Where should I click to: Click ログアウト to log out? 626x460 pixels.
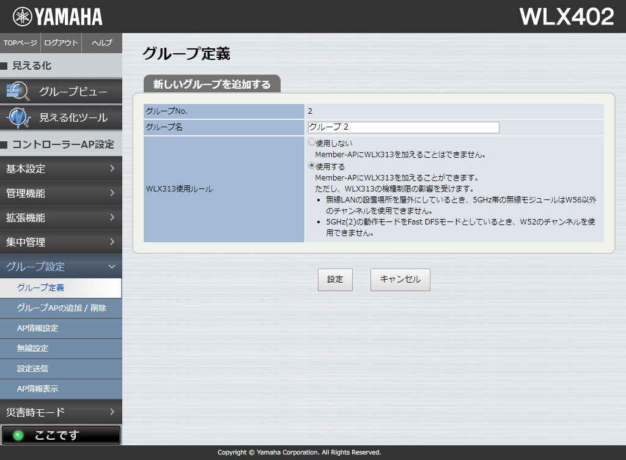61,43
